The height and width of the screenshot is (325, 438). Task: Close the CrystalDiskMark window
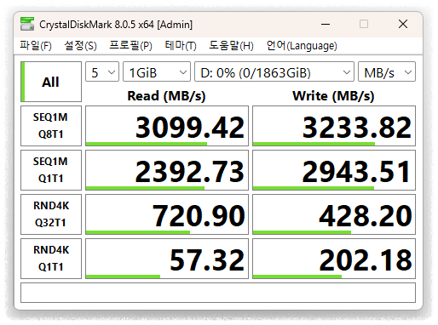[x=403, y=24]
